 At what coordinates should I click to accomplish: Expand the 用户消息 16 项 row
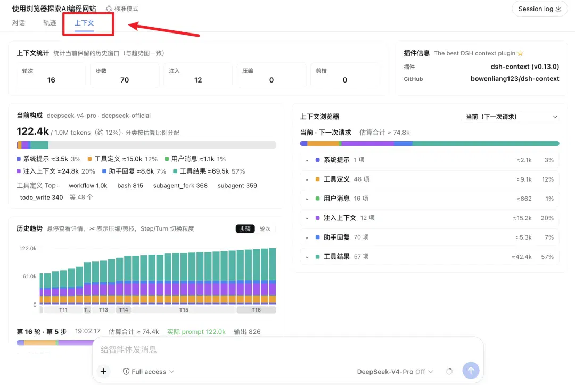[x=430, y=199]
